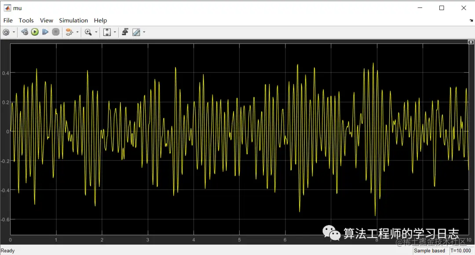Open the Triggers tool icon
The height and width of the screenshot is (255, 475).
[x=125, y=32]
